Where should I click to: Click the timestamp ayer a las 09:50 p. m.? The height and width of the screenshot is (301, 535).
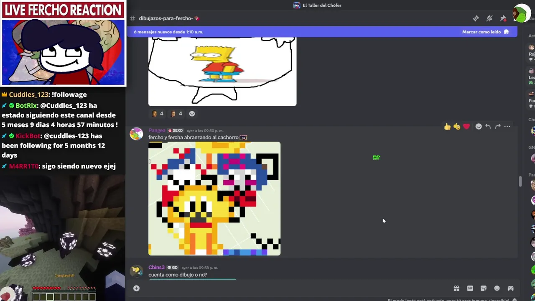[205, 131]
